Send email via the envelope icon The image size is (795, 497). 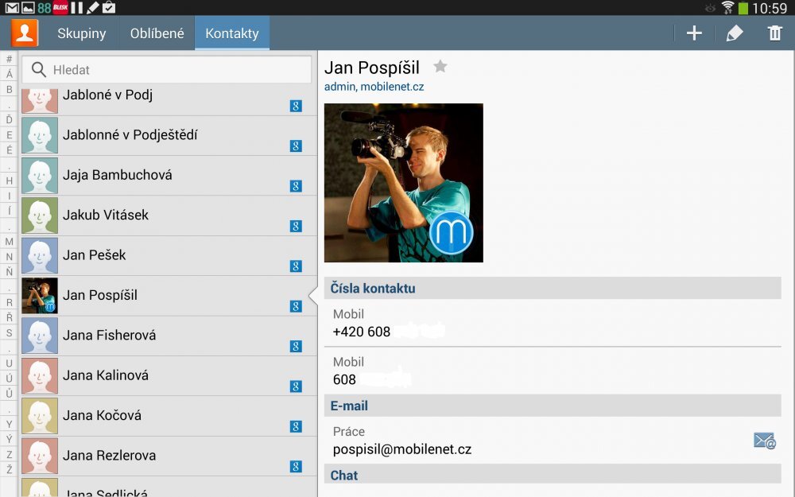point(764,441)
